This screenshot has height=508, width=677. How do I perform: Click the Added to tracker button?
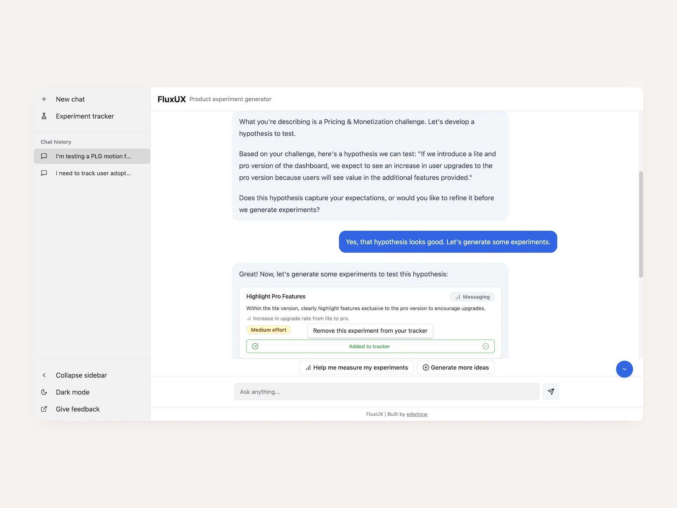tap(370, 346)
